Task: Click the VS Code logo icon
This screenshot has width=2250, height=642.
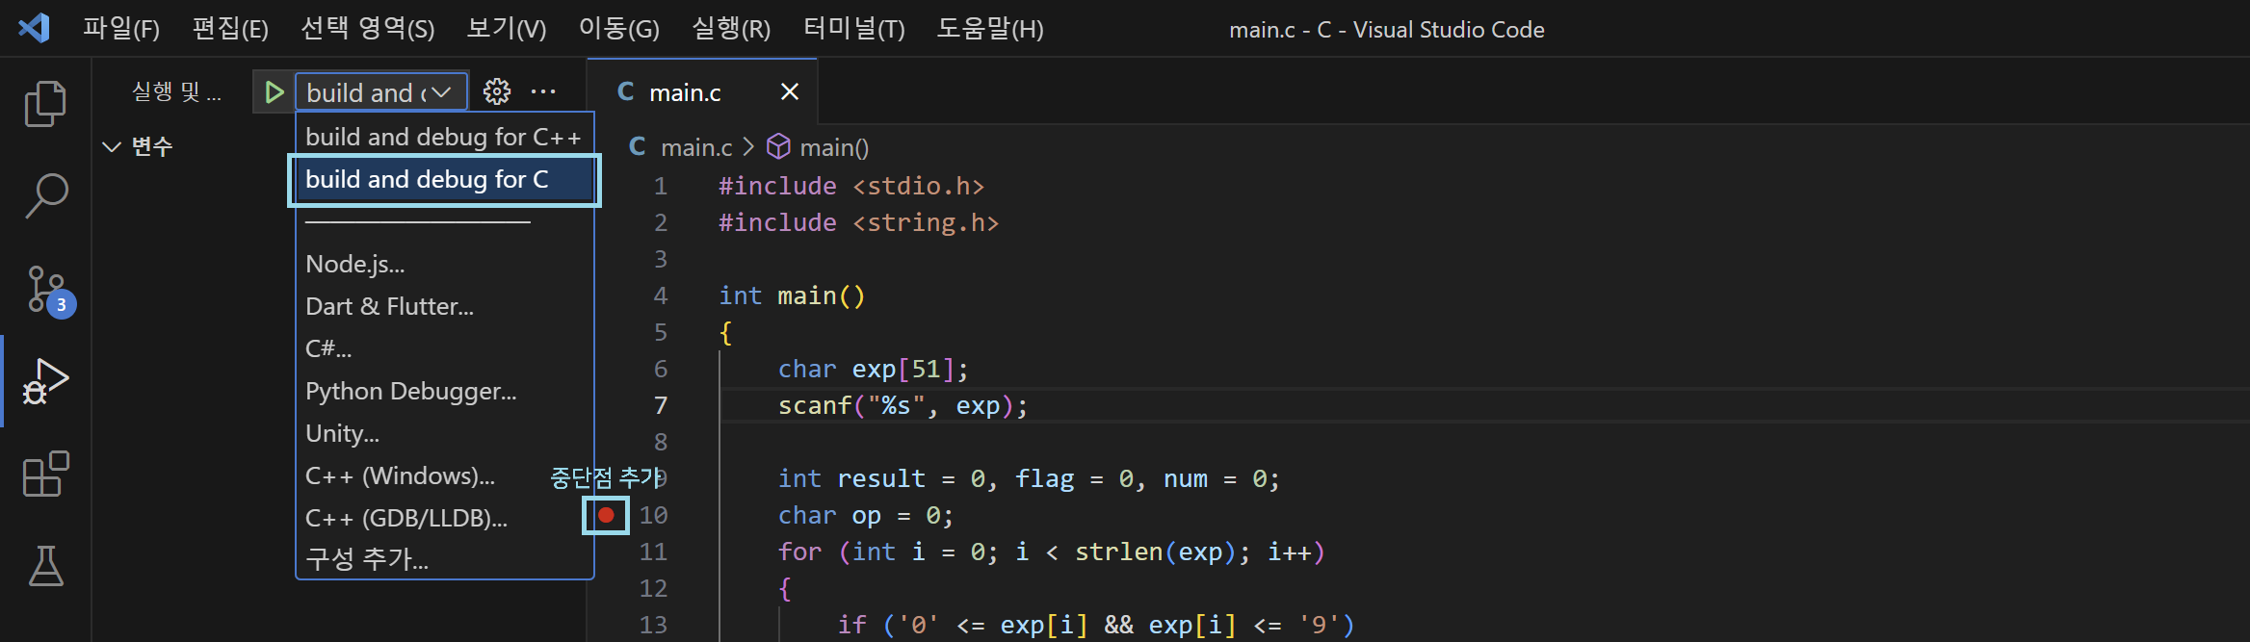Action: 35,28
